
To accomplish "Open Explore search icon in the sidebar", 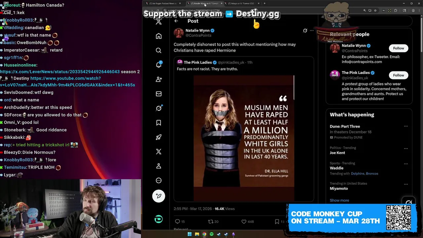I will pos(159,51).
